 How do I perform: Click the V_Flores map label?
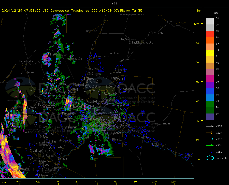[42, 175]
